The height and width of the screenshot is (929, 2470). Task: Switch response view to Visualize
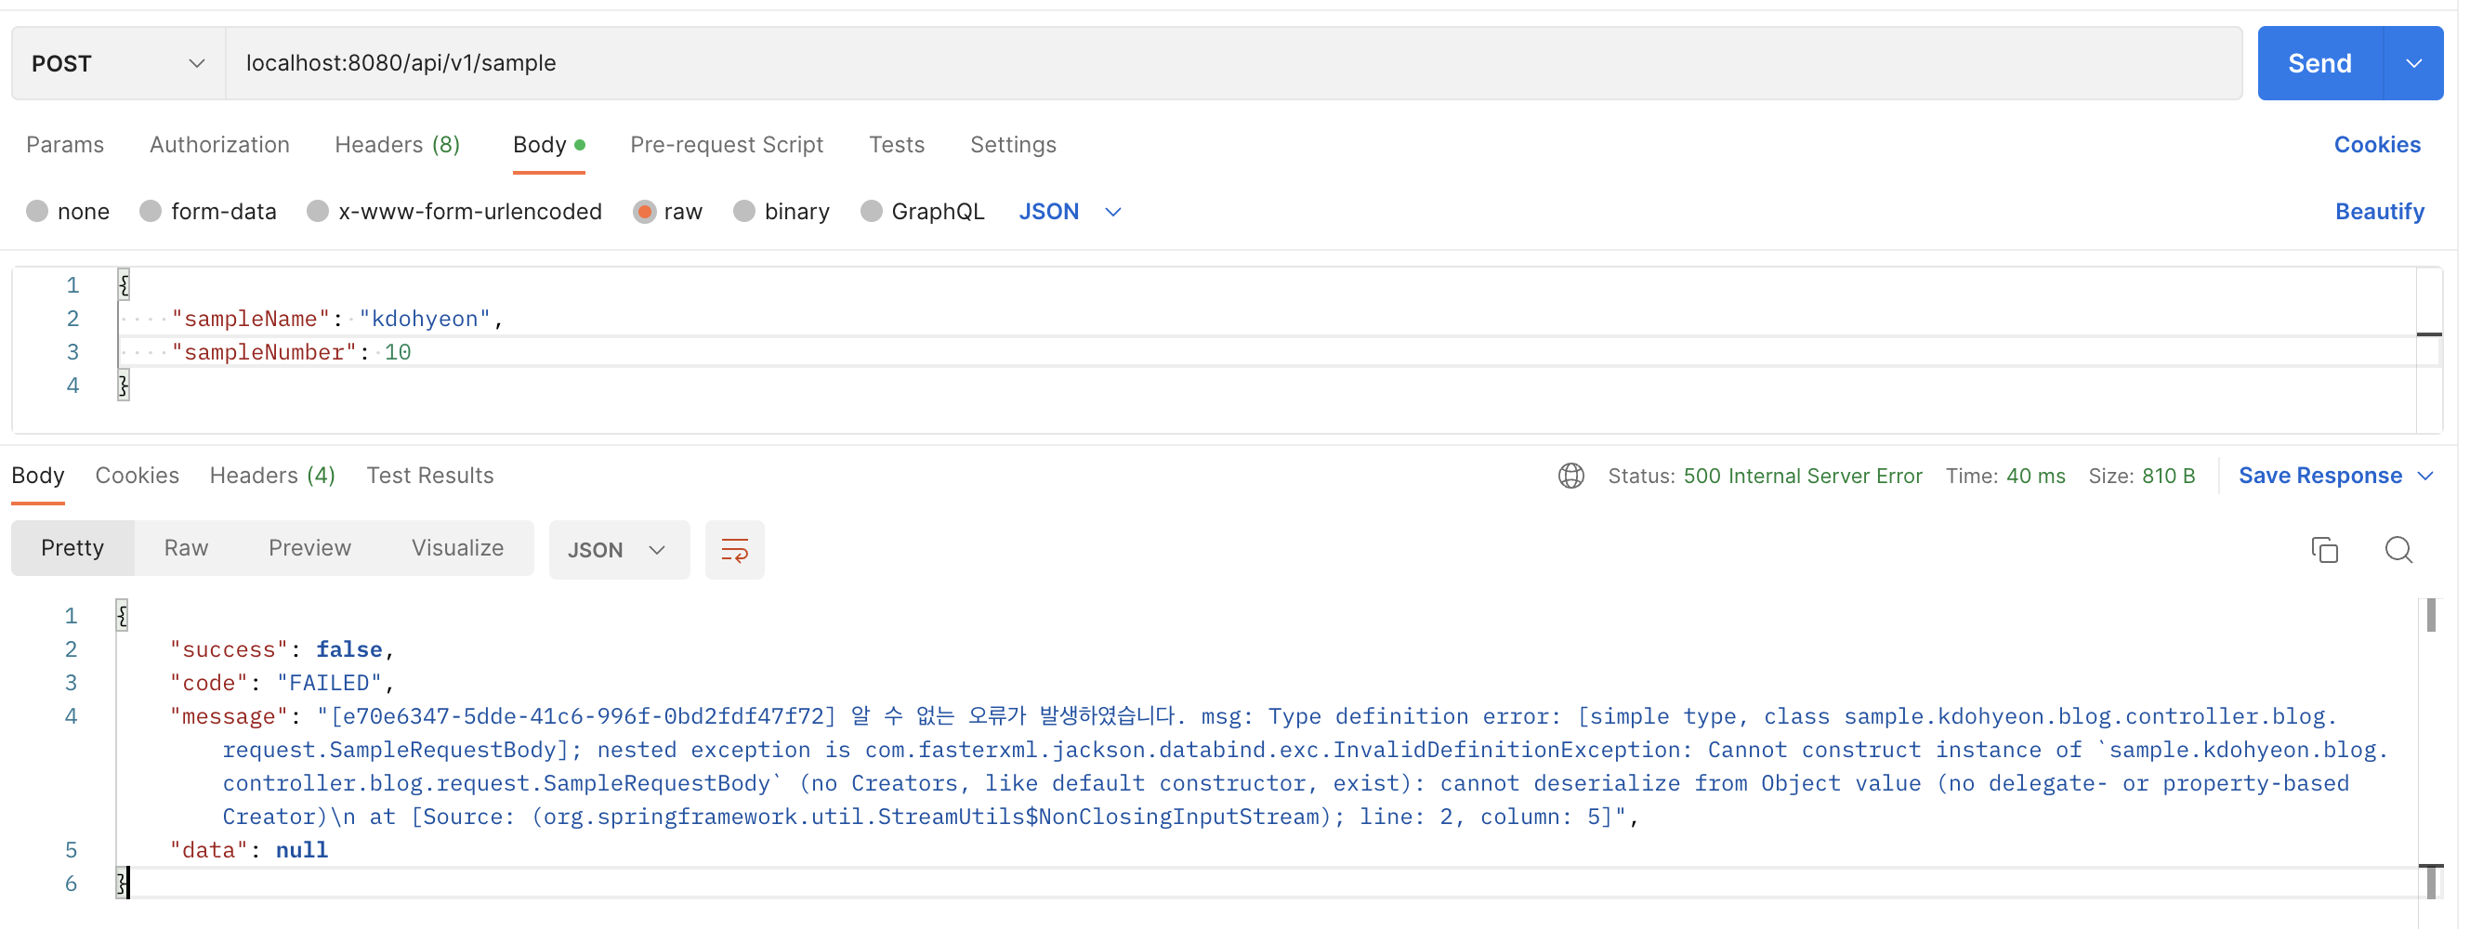[457, 548]
